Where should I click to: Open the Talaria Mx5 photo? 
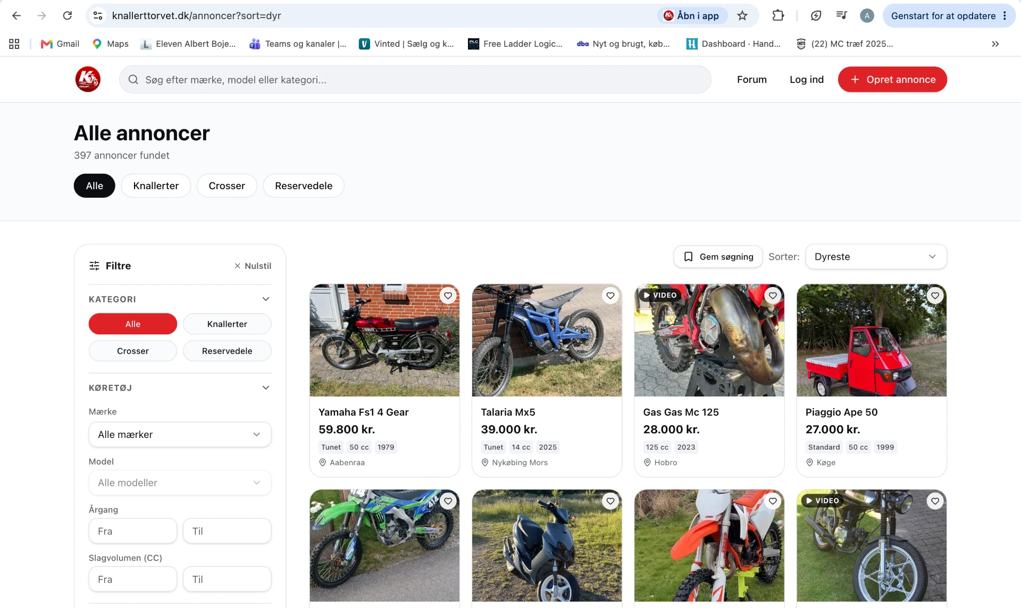tap(547, 340)
